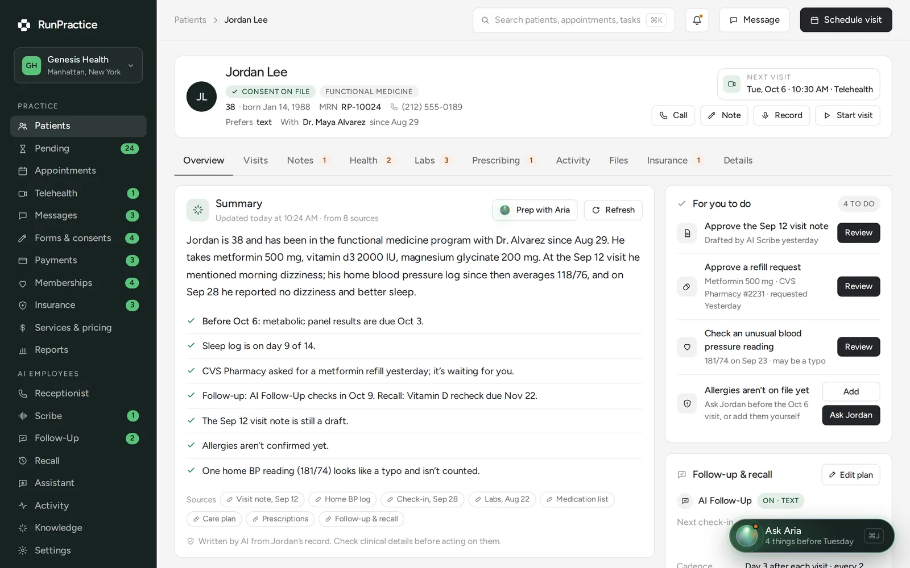Viewport: 910px width, 568px height.
Task: Click Prep with Aria
Action: coord(535,210)
